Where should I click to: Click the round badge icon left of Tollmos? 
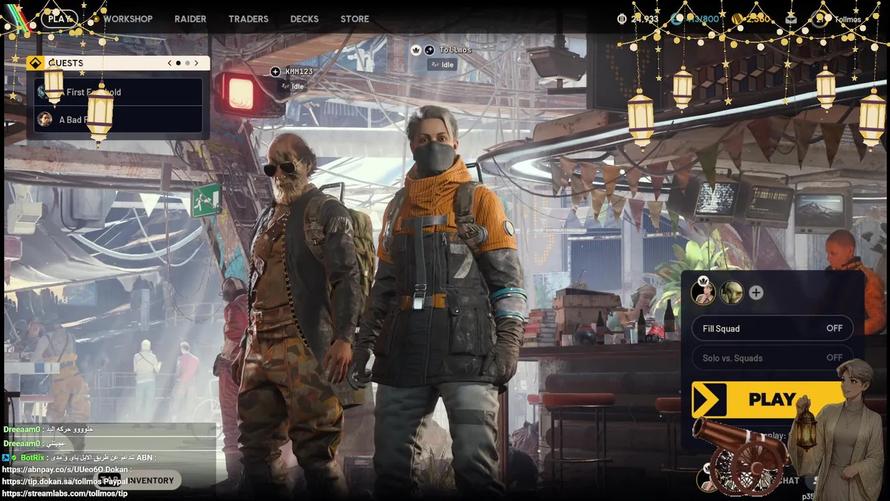(429, 50)
